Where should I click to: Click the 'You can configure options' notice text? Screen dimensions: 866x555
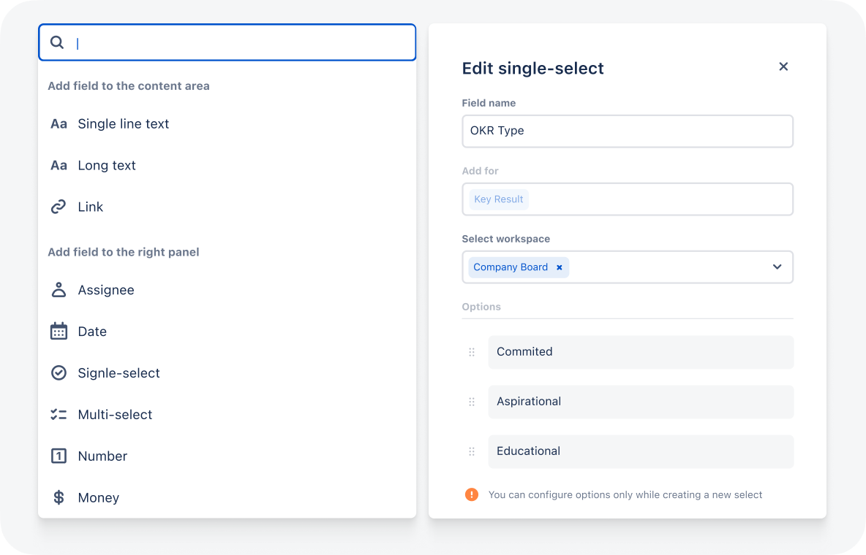[x=625, y=495]
